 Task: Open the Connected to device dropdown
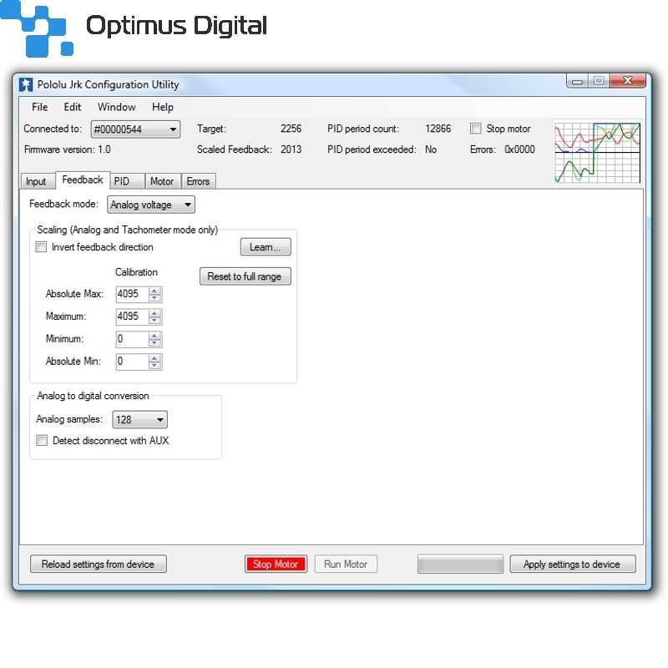[135, 129]
